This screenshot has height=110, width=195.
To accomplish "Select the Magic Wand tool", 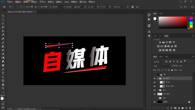I will (3, 27).
